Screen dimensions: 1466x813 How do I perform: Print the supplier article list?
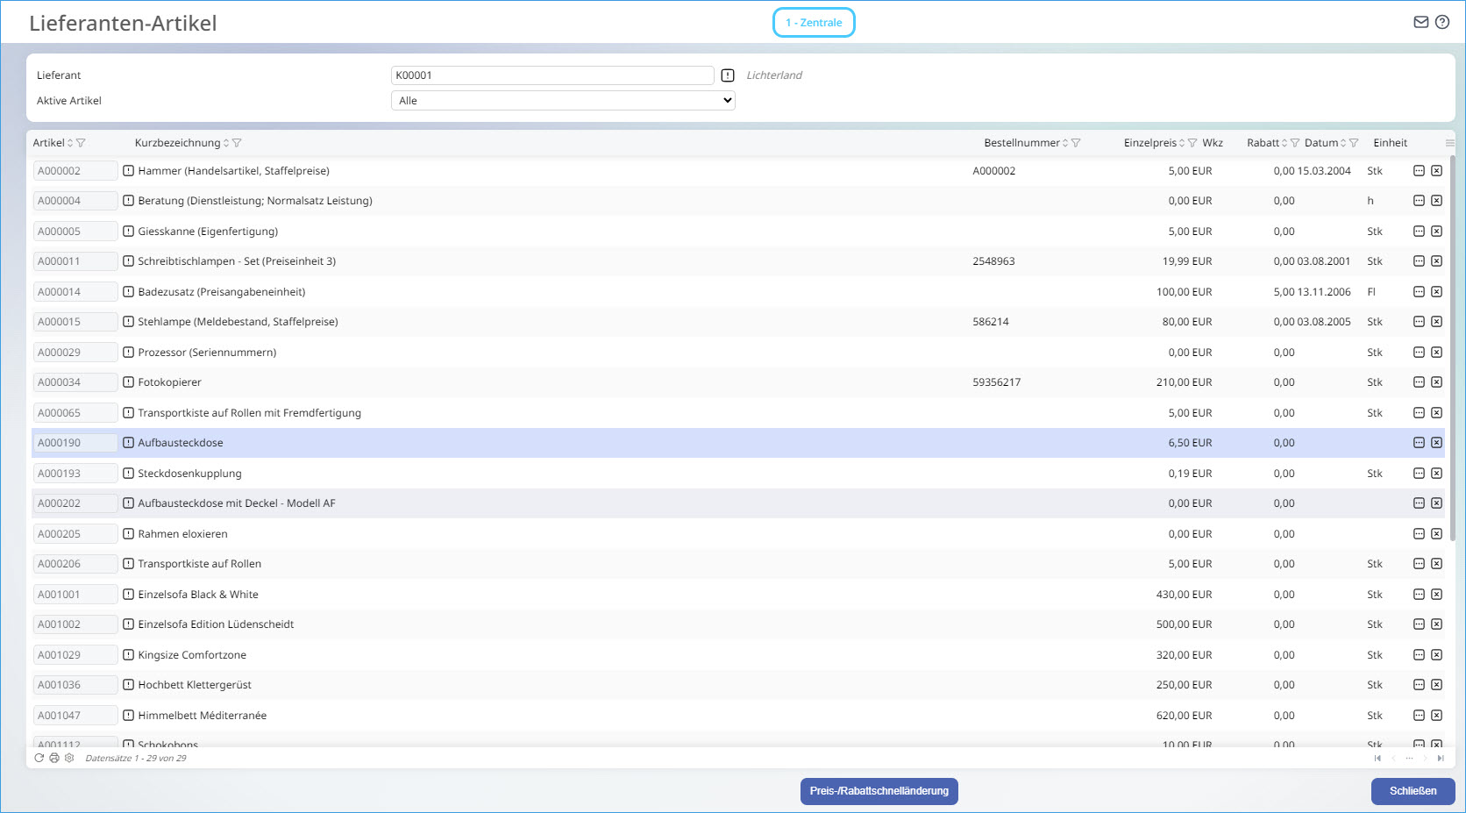tap(54, 758)
